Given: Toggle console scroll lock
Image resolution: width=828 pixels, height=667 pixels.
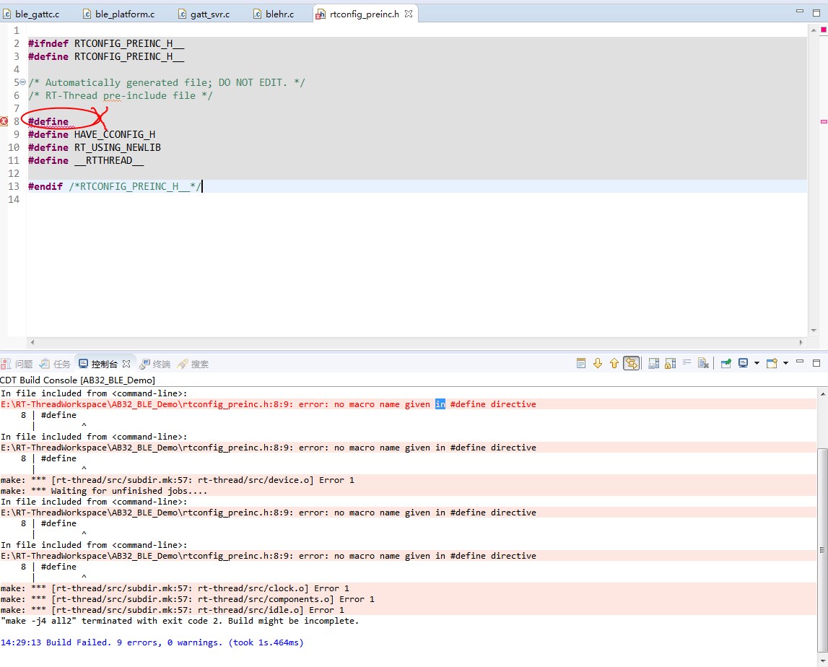Looking at the screenshot, I should point(670,363).
